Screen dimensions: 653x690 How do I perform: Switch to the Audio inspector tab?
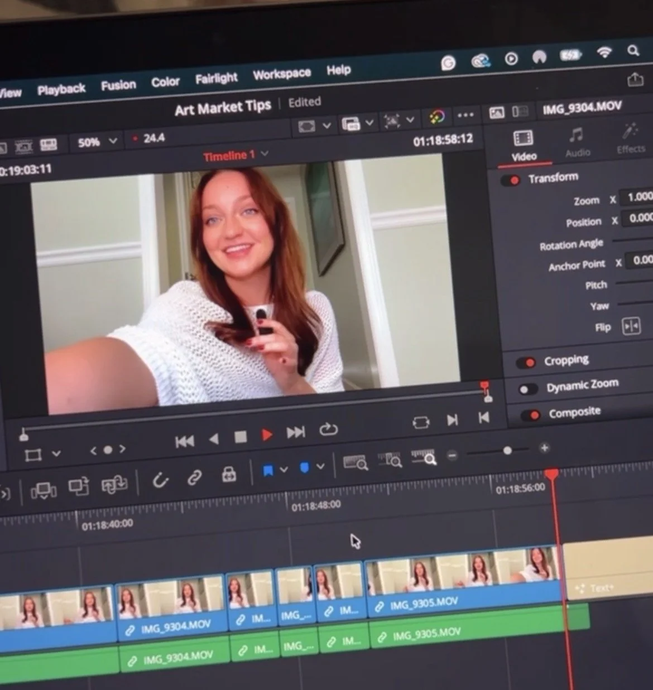[577, 142]
